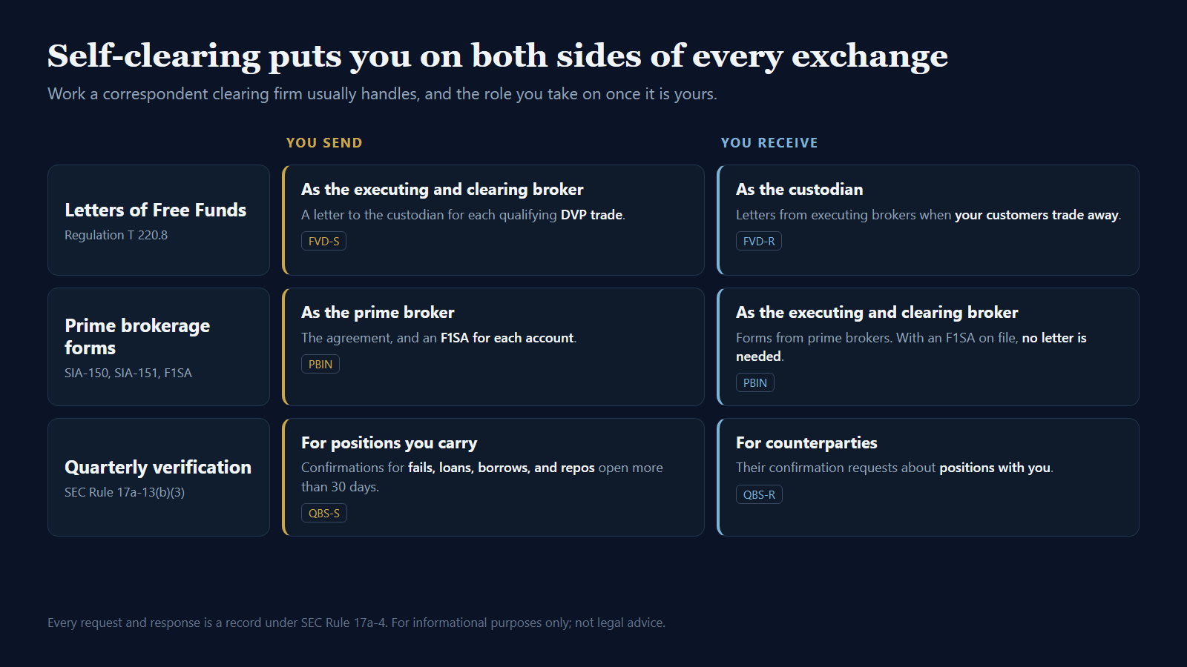This screenshot has width=1187, height=667.
Task: Open the Quarterly verification card
Action: point(159,477)
